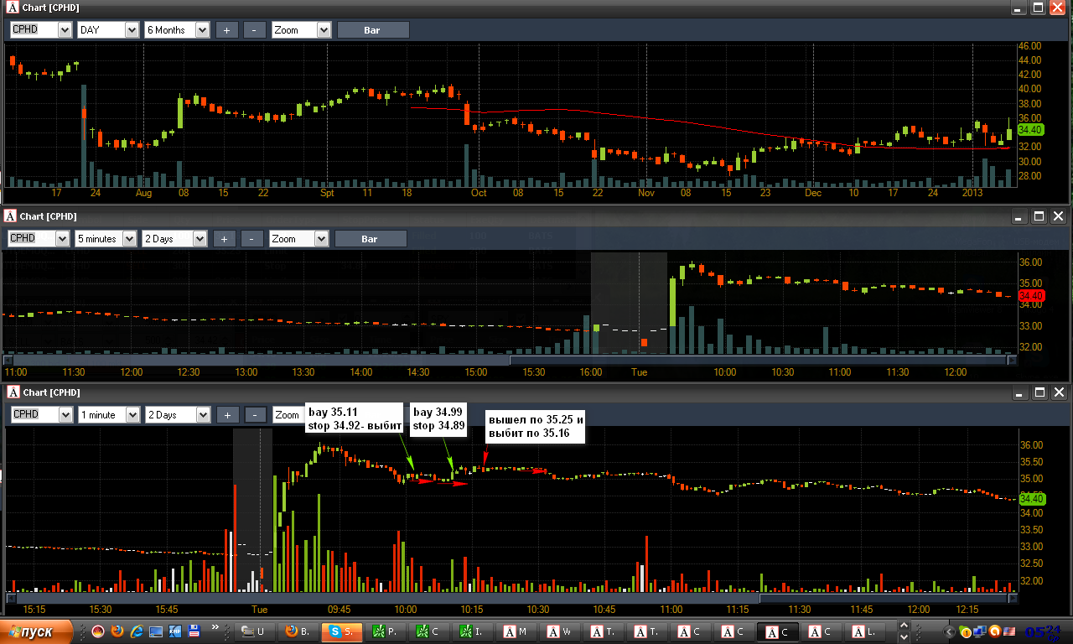Switch to the 'W' taskbar window
Viewport: 1073px width, 644px height.
tap(558, 631)
